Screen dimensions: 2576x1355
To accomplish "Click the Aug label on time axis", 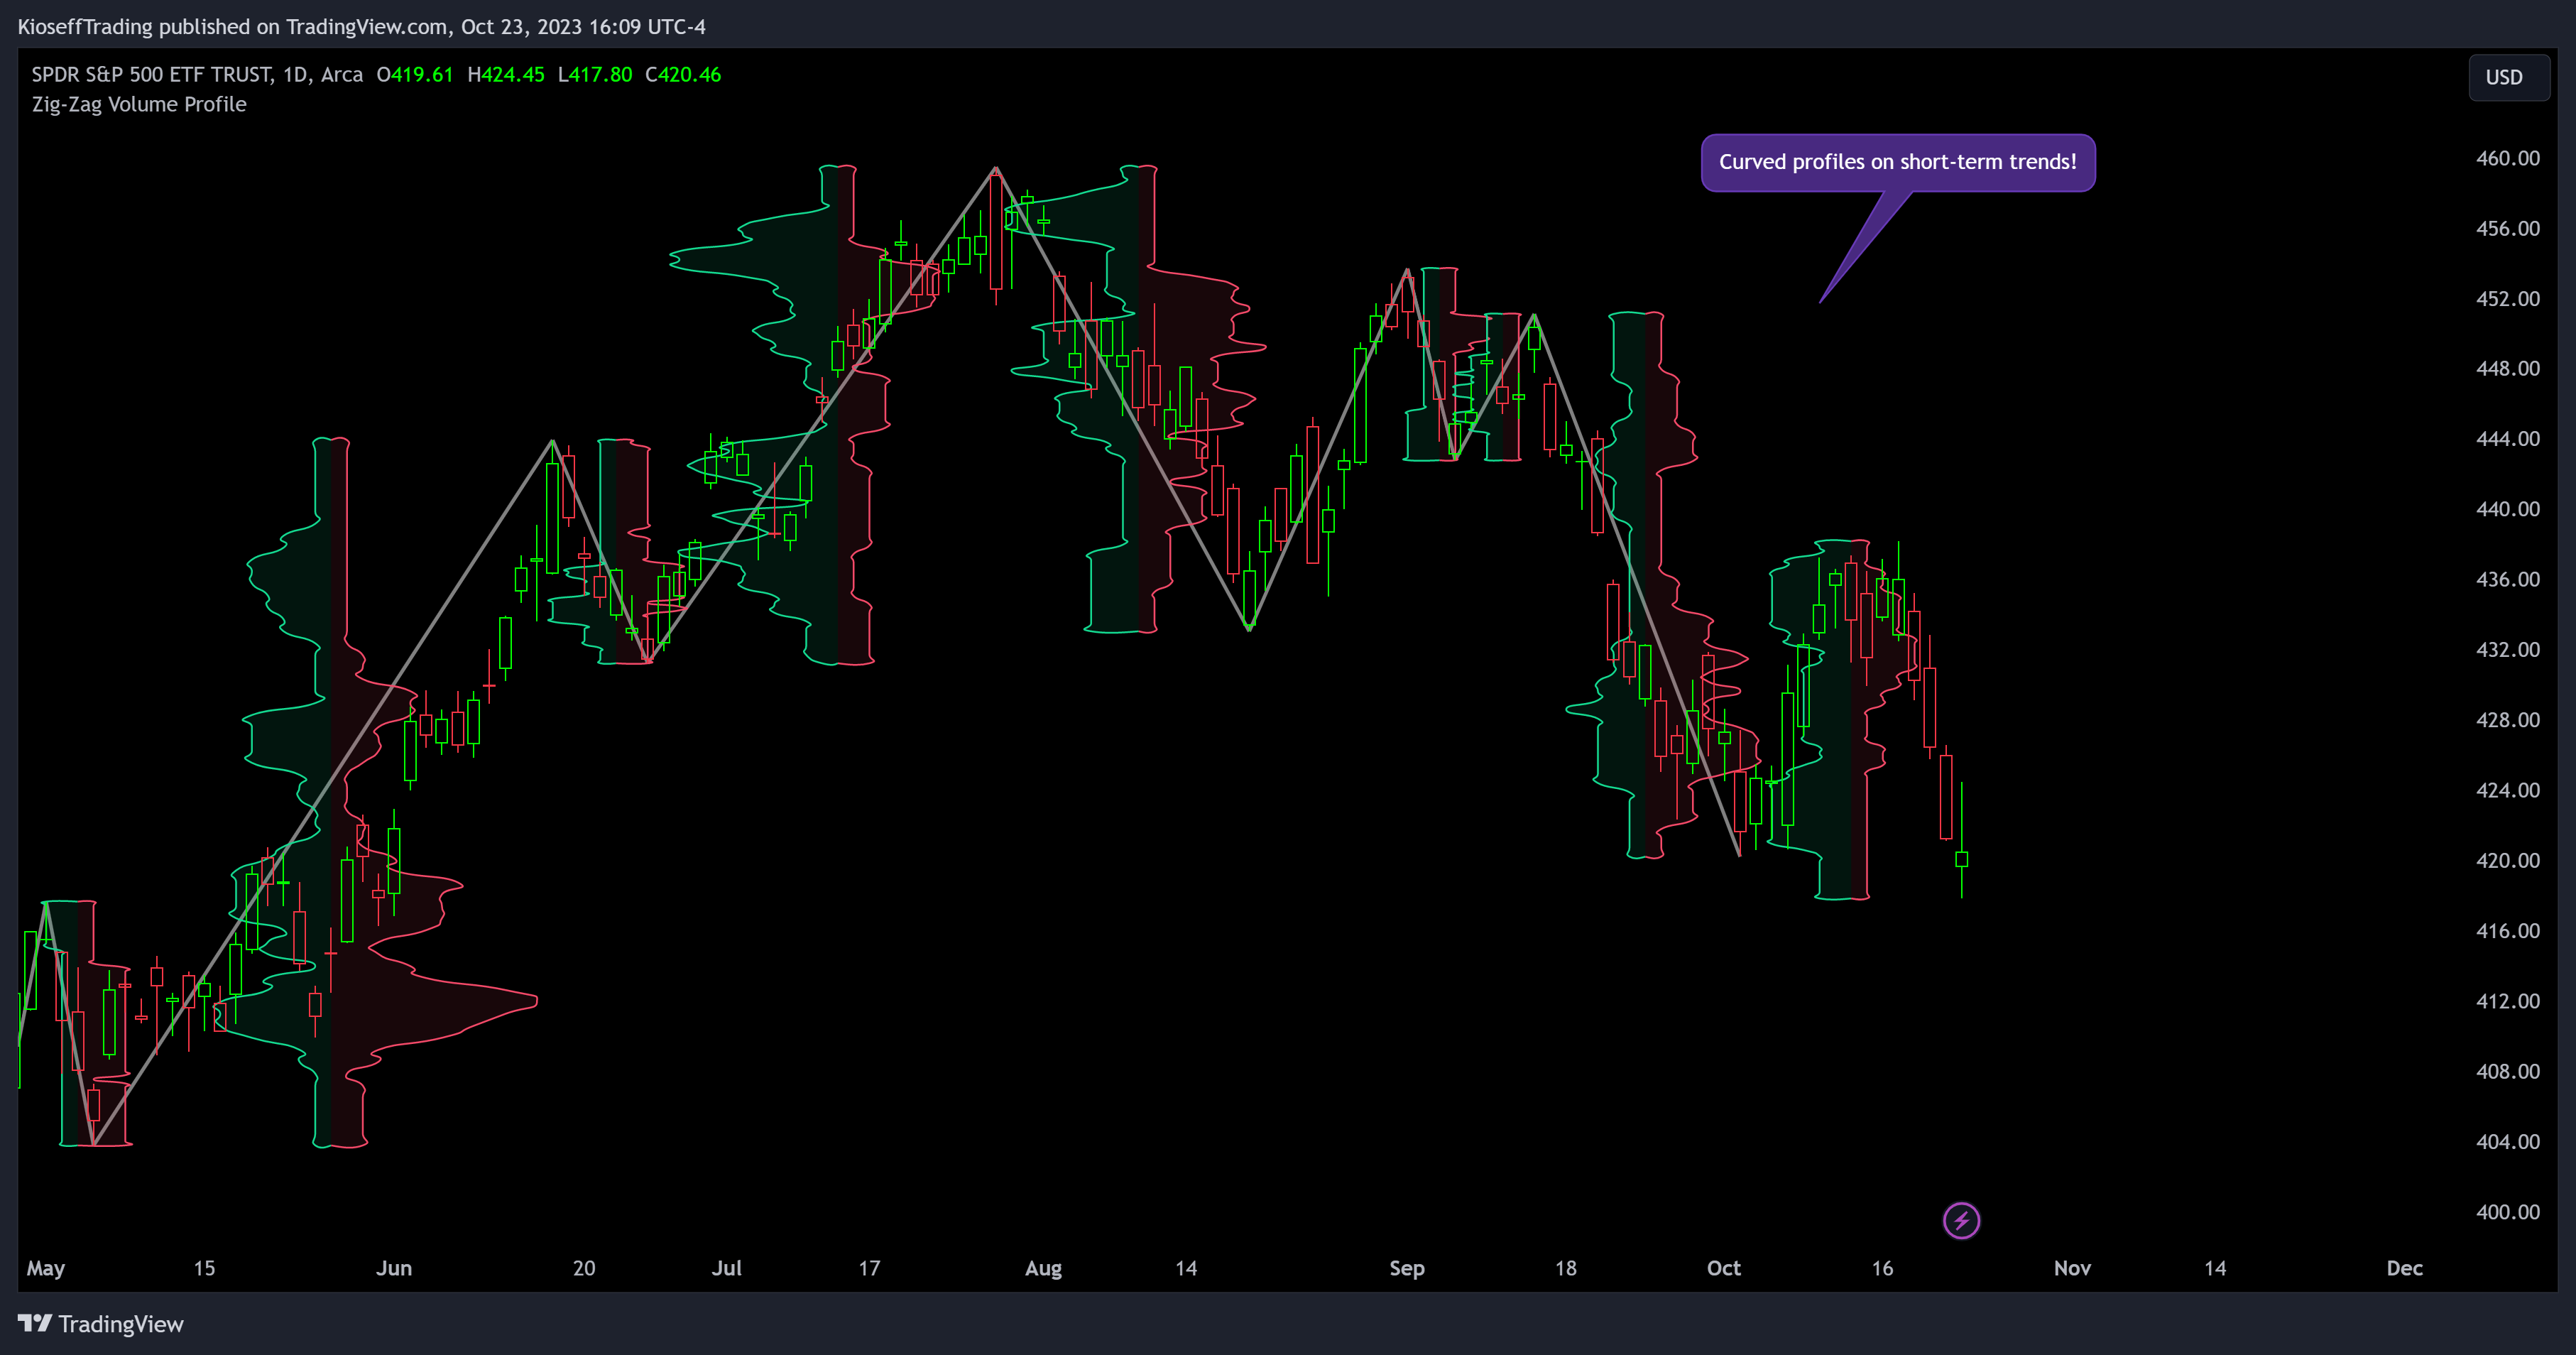I will point(1043,1268).
